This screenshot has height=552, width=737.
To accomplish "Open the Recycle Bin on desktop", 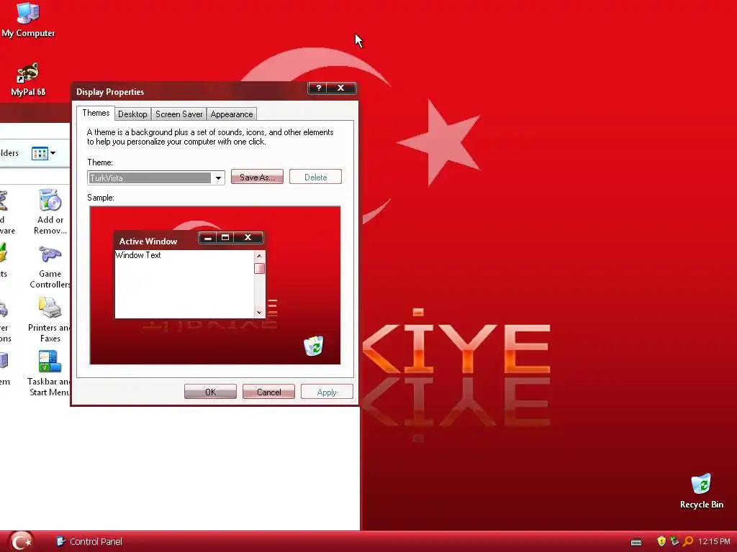I will (x=701, y=492).
